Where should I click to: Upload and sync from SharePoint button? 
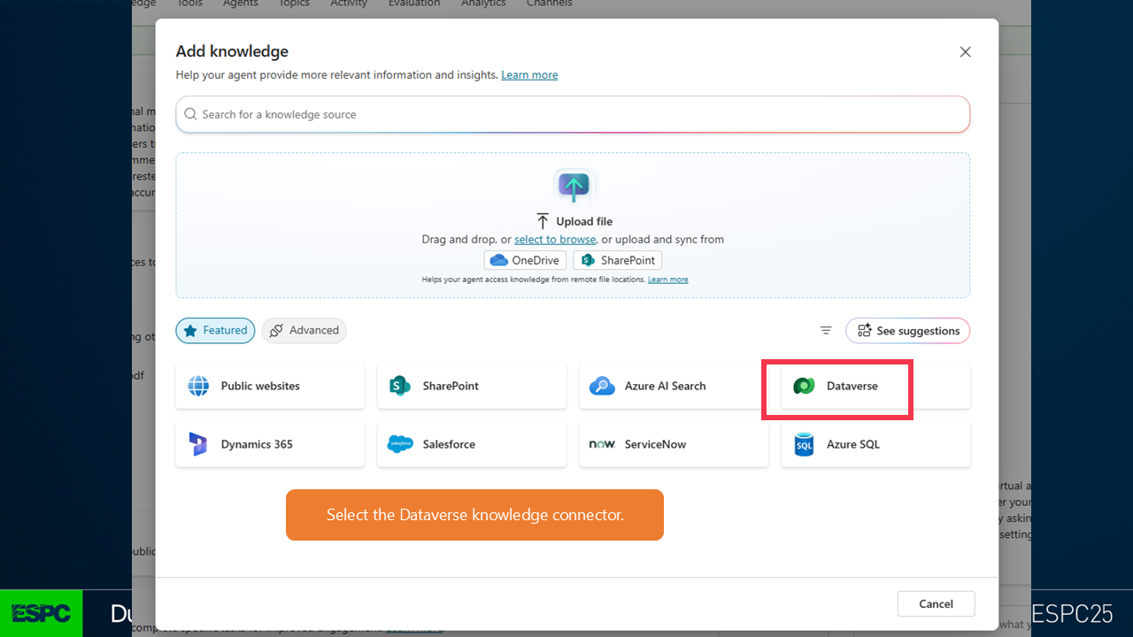point(617,260)
